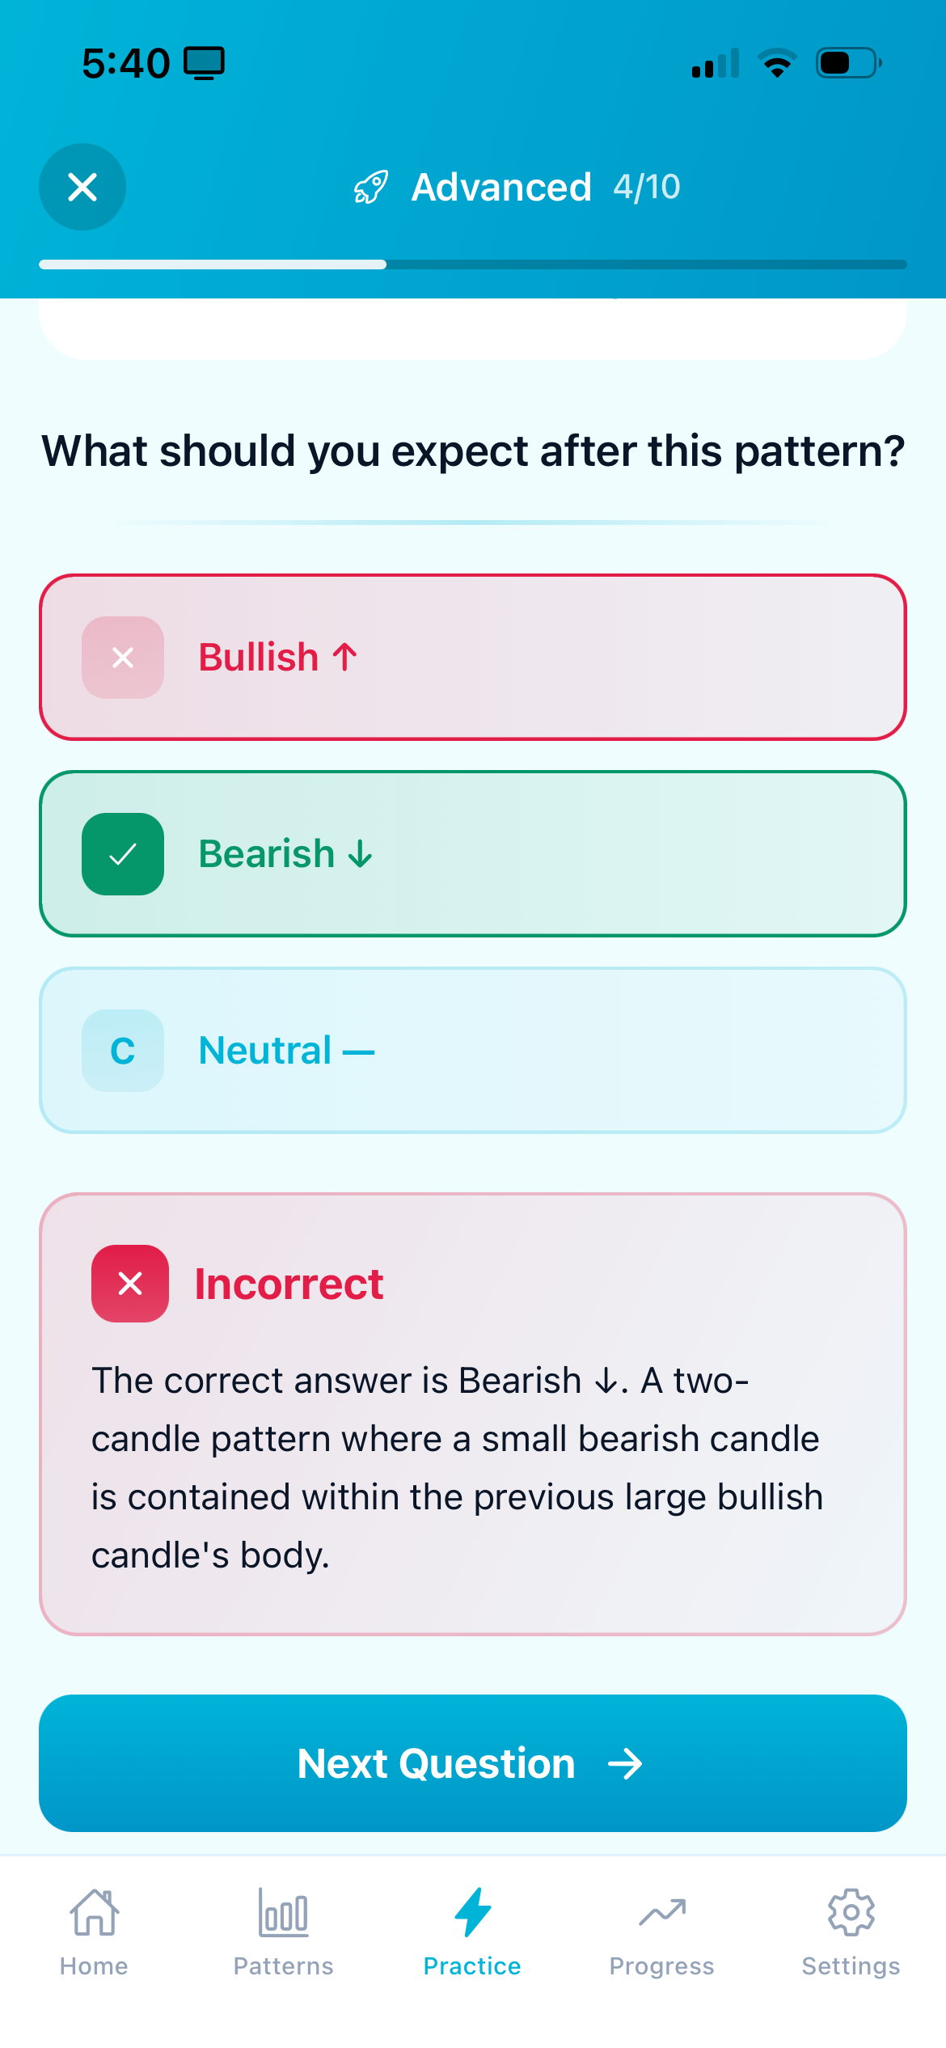
Task: Switch to the Patterns tab label
Action: (283, 1966)
